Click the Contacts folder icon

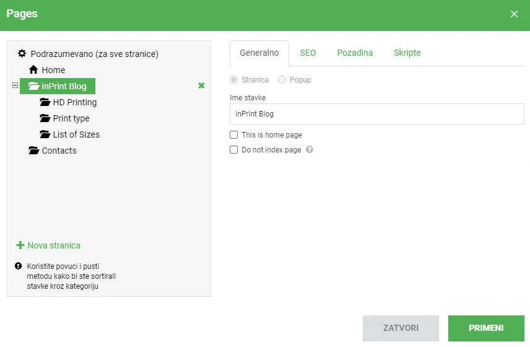pyautogui.click(x=34, y=150)
